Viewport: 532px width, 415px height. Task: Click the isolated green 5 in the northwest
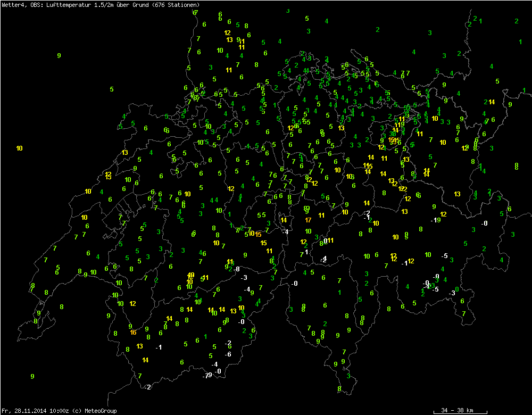(x=111, y=89)
